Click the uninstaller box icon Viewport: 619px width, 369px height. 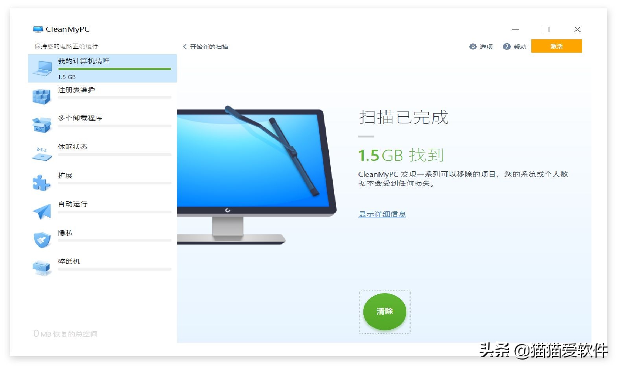[42, 125]
